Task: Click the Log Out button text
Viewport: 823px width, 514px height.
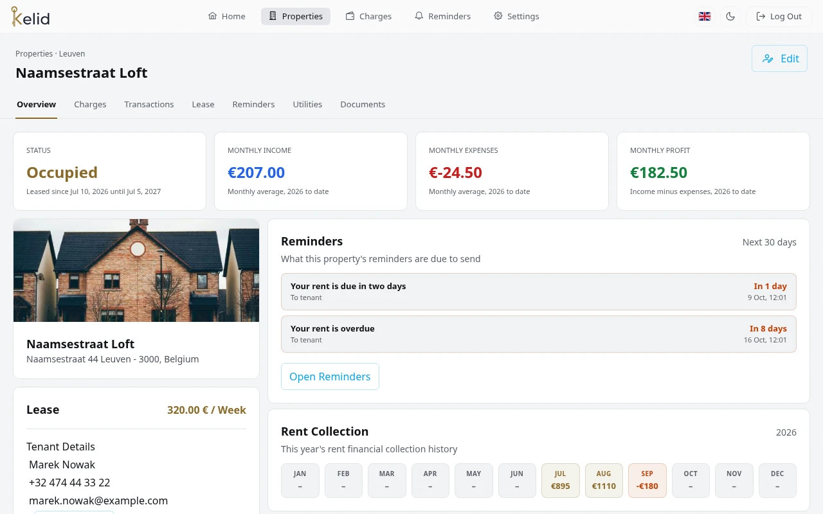Action: click(x=786, y=16)
